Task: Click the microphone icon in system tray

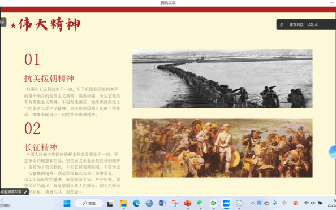Action: 275,203
